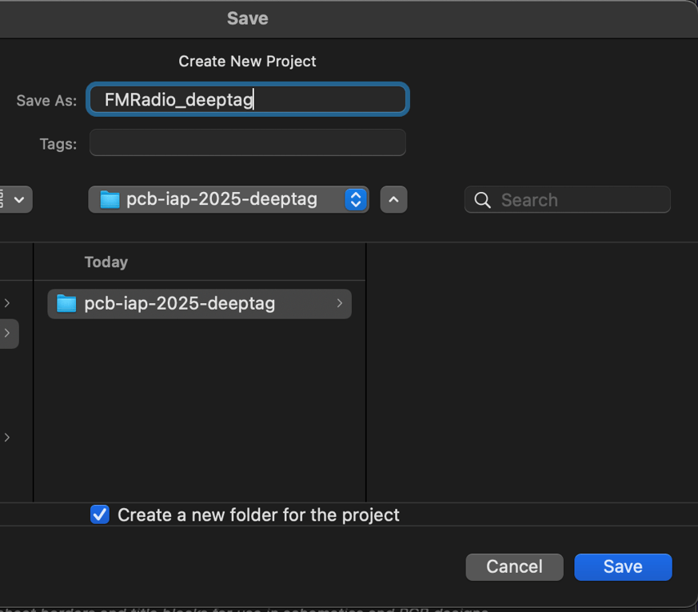Click the topmost sidebar chevron arrow
This screenshot has width=698, height=612.
click(7, 303)
